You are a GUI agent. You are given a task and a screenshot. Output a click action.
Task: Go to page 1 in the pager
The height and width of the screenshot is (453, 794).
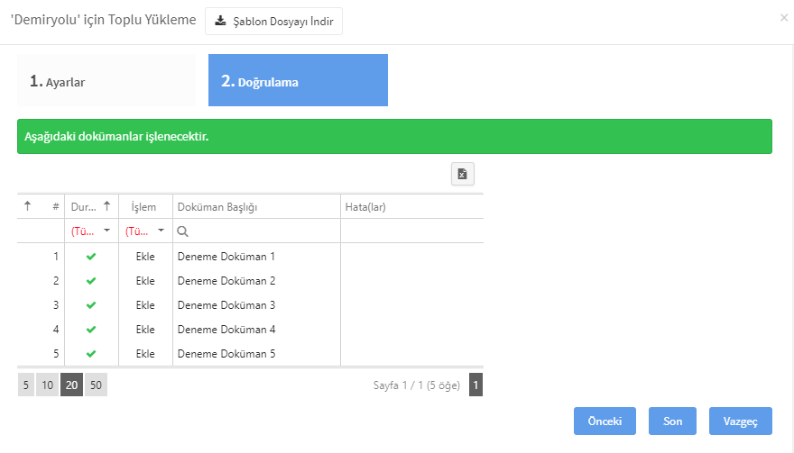tap(475, 385)
